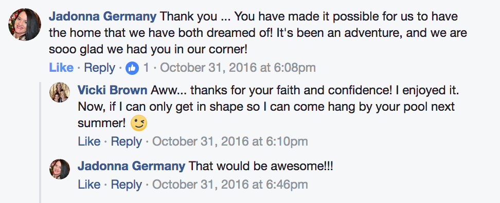
Task: Click the 'Thank you' comment text
Action: tap(258, 33)
